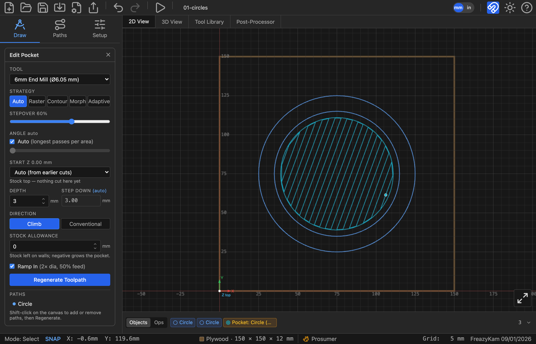Choose the Auto strategy

18,101
